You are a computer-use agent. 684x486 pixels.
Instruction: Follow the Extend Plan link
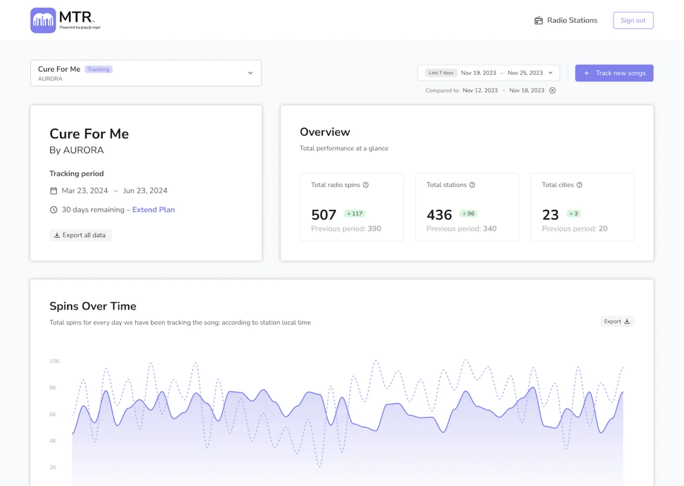pyautogui.click(x=154, y=209)
